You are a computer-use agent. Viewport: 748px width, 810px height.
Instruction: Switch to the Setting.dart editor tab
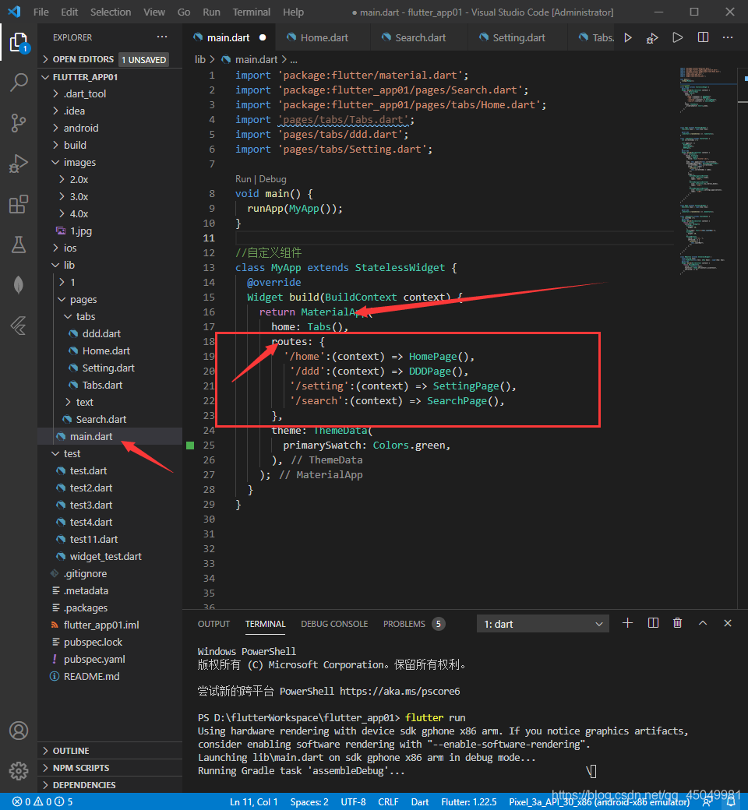pos(518,37)
